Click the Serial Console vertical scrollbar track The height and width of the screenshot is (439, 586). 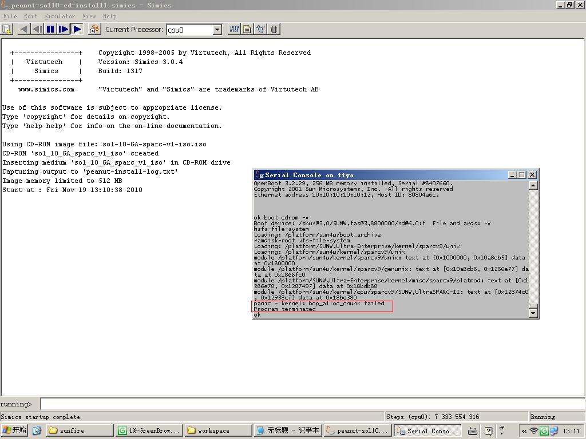[x=533, y=246]
